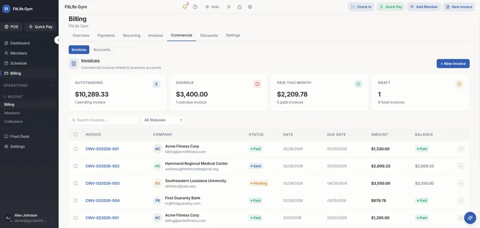Open row menu for CINV-032026-004
The image size is (480, 228).
tap(461, 200)
